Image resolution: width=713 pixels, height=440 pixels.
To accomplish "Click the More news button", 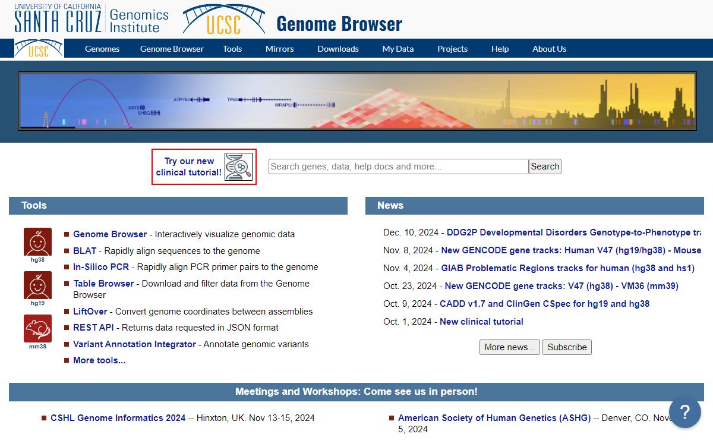I will point(509,347).
